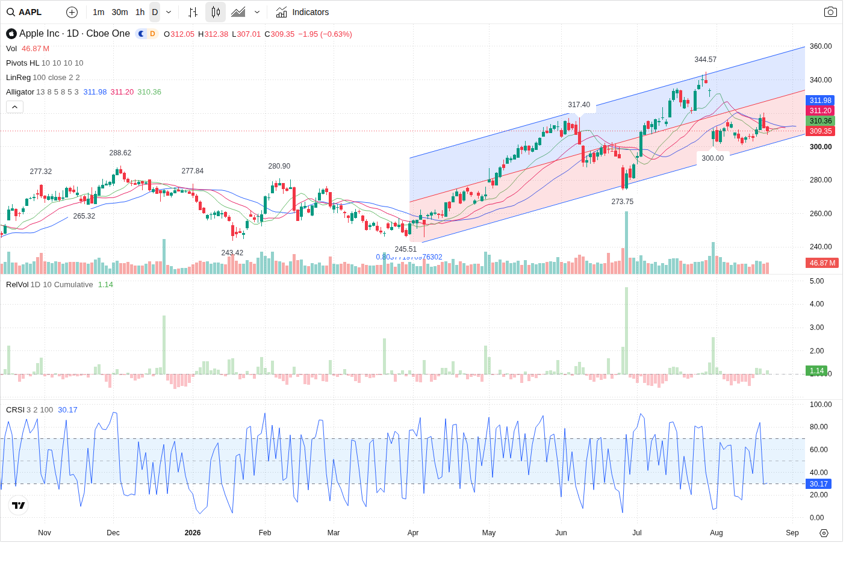Click the Apple logo next to symbol name
Viewport: 855px width, 572px height.
click(x=11, y=34)
